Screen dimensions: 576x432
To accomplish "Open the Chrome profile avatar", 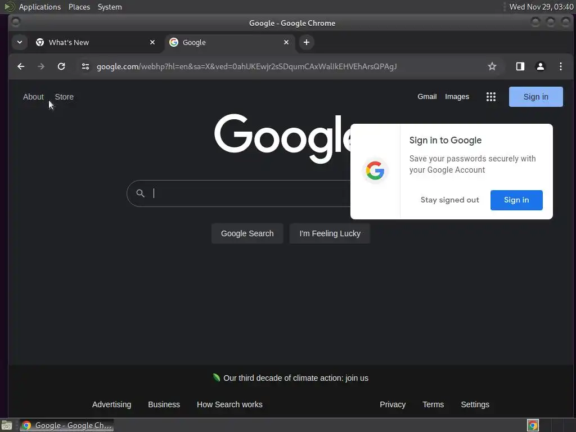I will pyautogui.click(x=541, y=66).
